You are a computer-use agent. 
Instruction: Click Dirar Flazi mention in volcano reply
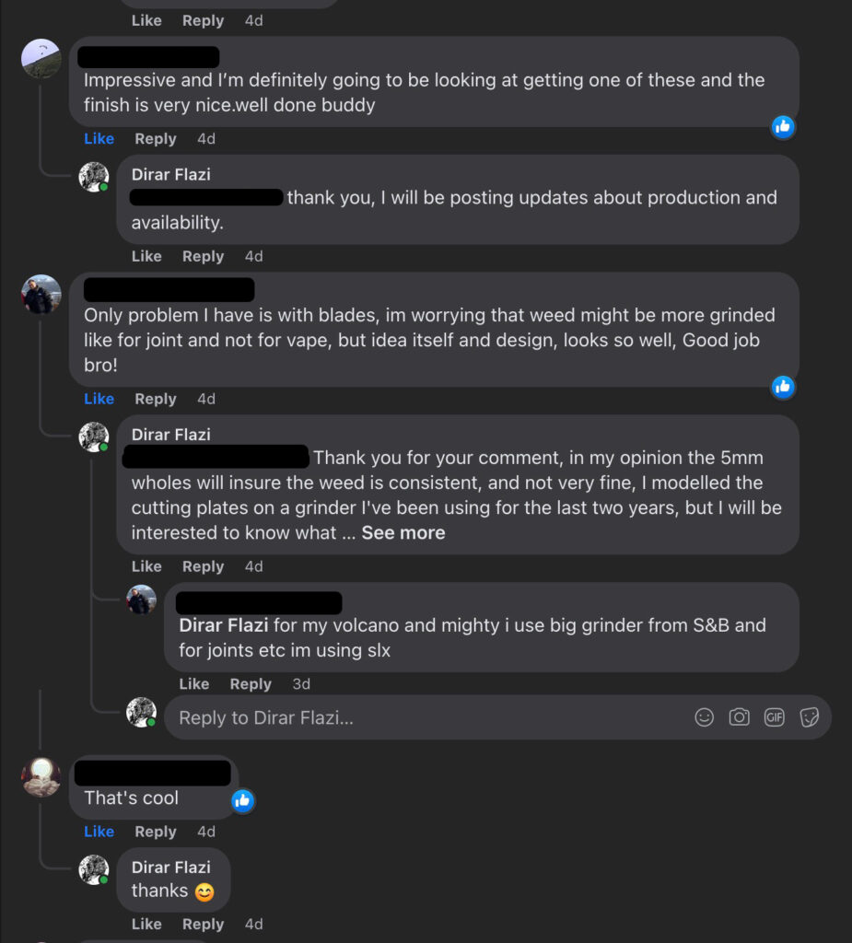tap(224, 625)
